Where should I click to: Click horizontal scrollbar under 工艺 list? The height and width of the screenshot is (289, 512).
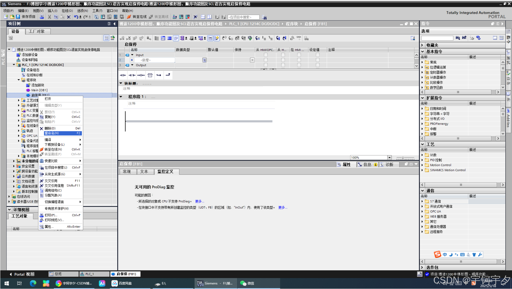click(463, 185)
